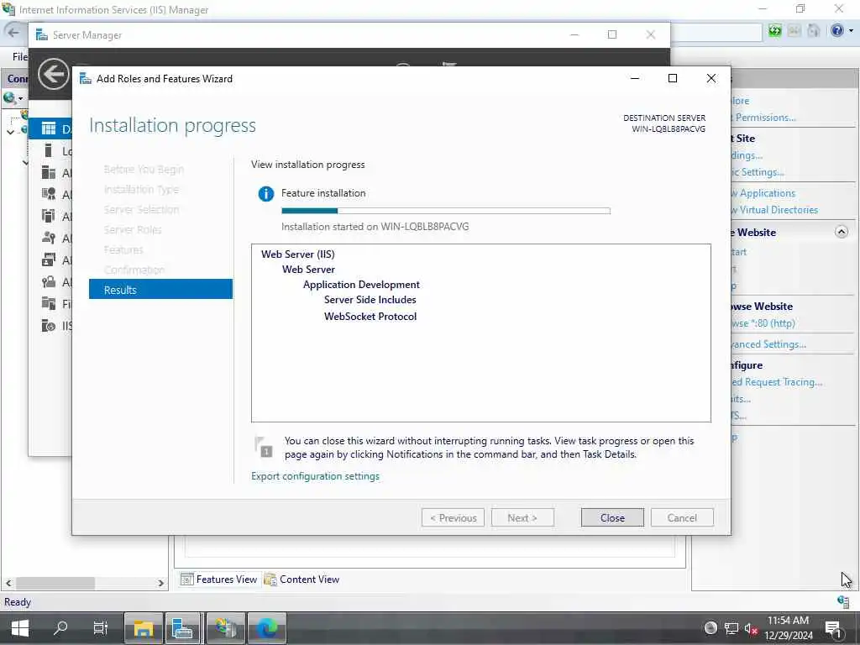Click the Server Manager back arrow button

53,74
